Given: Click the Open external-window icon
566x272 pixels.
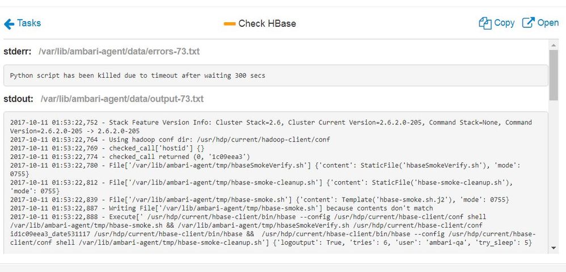Looking at the screenshot, I should [528, 23].
